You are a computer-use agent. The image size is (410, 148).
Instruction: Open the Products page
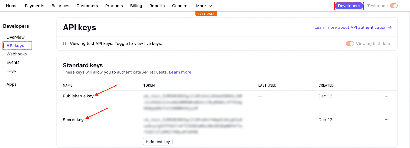[114, 6]
